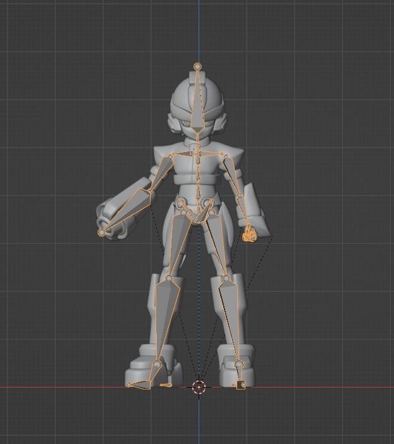Click the knee joint of cannon-side leg
This screenshot has height=444, width=394.
tap(169, 279)
